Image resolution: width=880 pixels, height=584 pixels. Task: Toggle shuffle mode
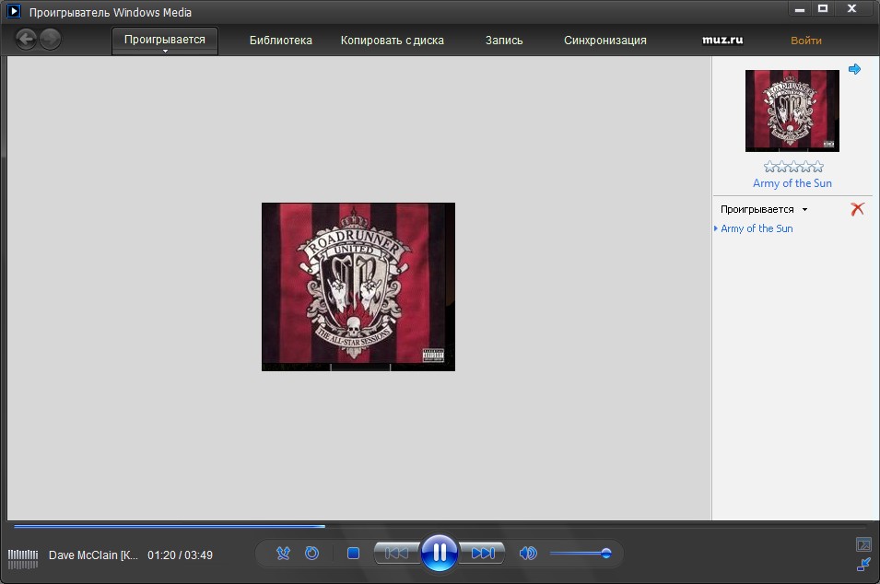click(284, 554)
